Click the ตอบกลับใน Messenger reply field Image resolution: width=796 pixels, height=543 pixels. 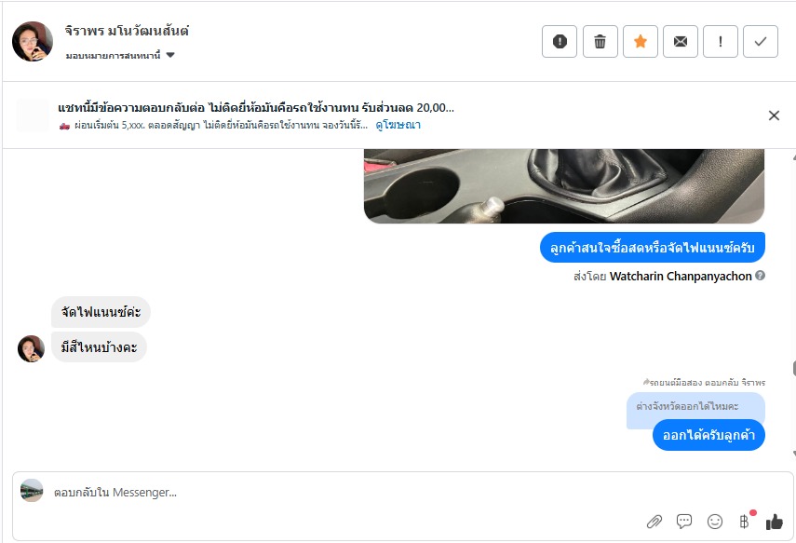point(344,492)
